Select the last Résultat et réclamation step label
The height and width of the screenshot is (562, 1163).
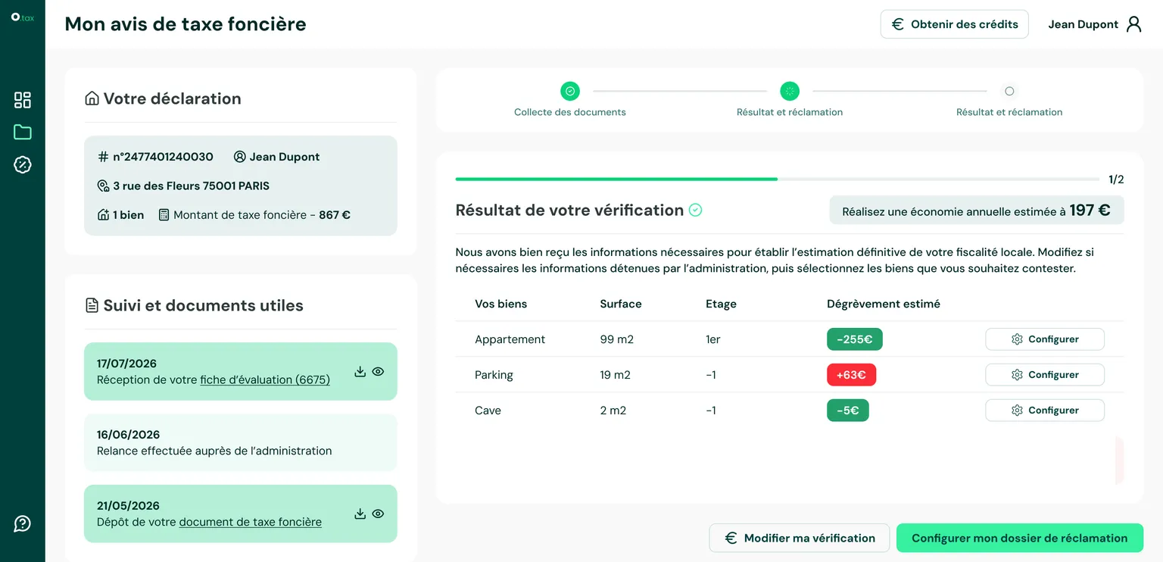(x=1009, y=112)
